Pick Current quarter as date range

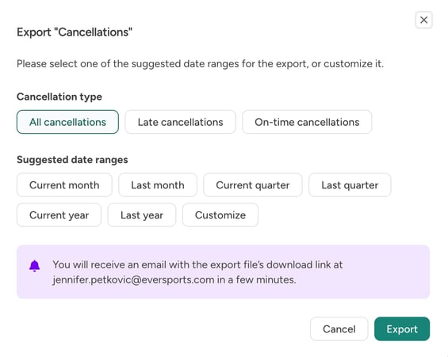click(x=253, y=185)
